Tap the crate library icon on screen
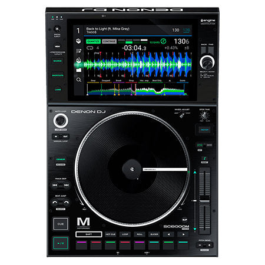This screenshot has width=265, height=265. (78, 41)
